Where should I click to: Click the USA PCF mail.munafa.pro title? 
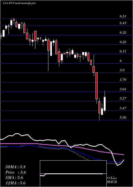coord(19,3)
